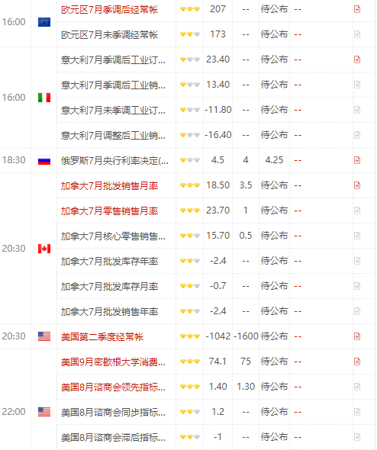The height and width of the screenshot is (450, 377).
Task: Click the Russia flag icon
Action: tap(44, 160)
